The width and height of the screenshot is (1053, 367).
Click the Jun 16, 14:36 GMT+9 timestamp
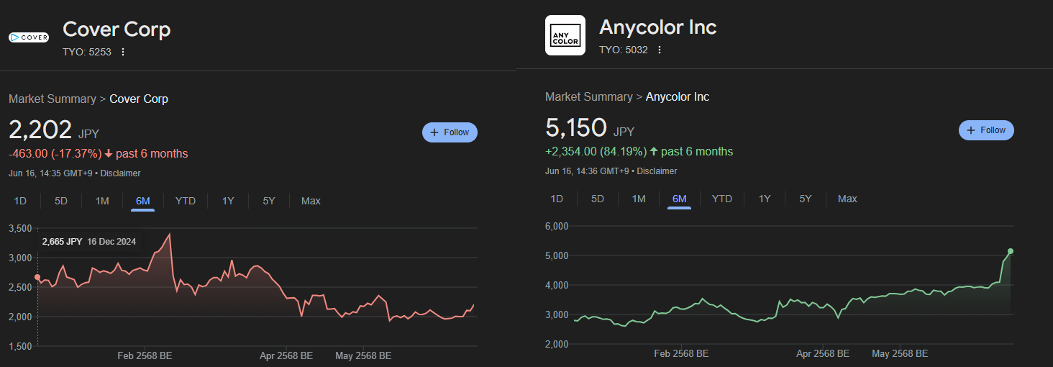[587, 171]
